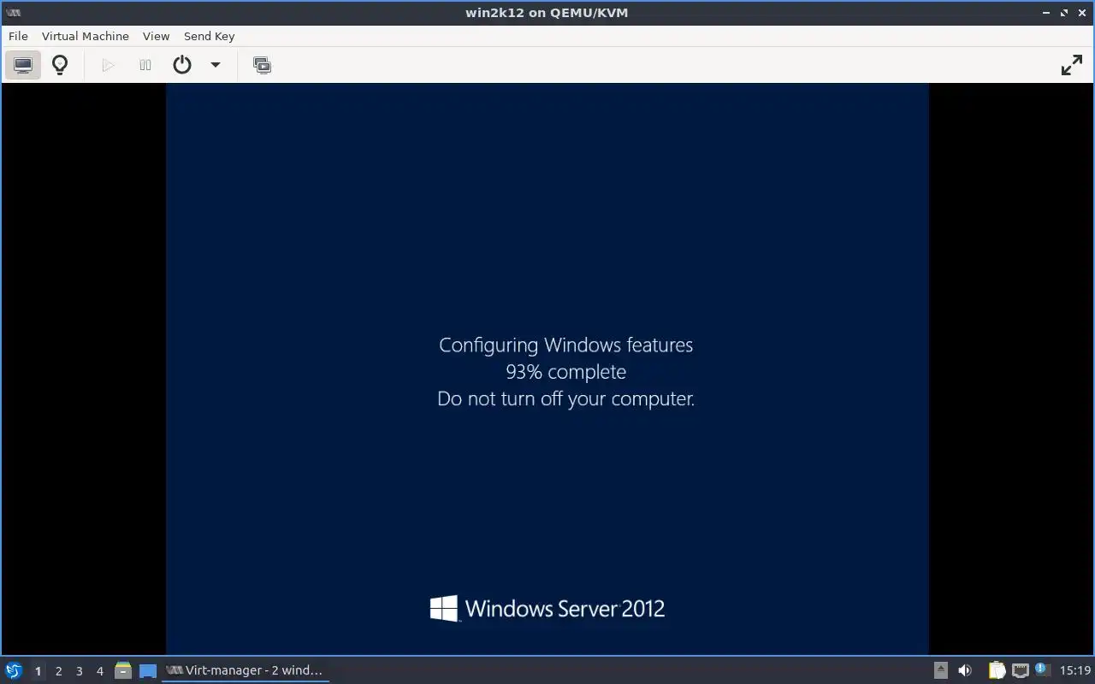Open the manage VM snapshots view
This screenshot has width=1095, height=684.
coord(263,65)
